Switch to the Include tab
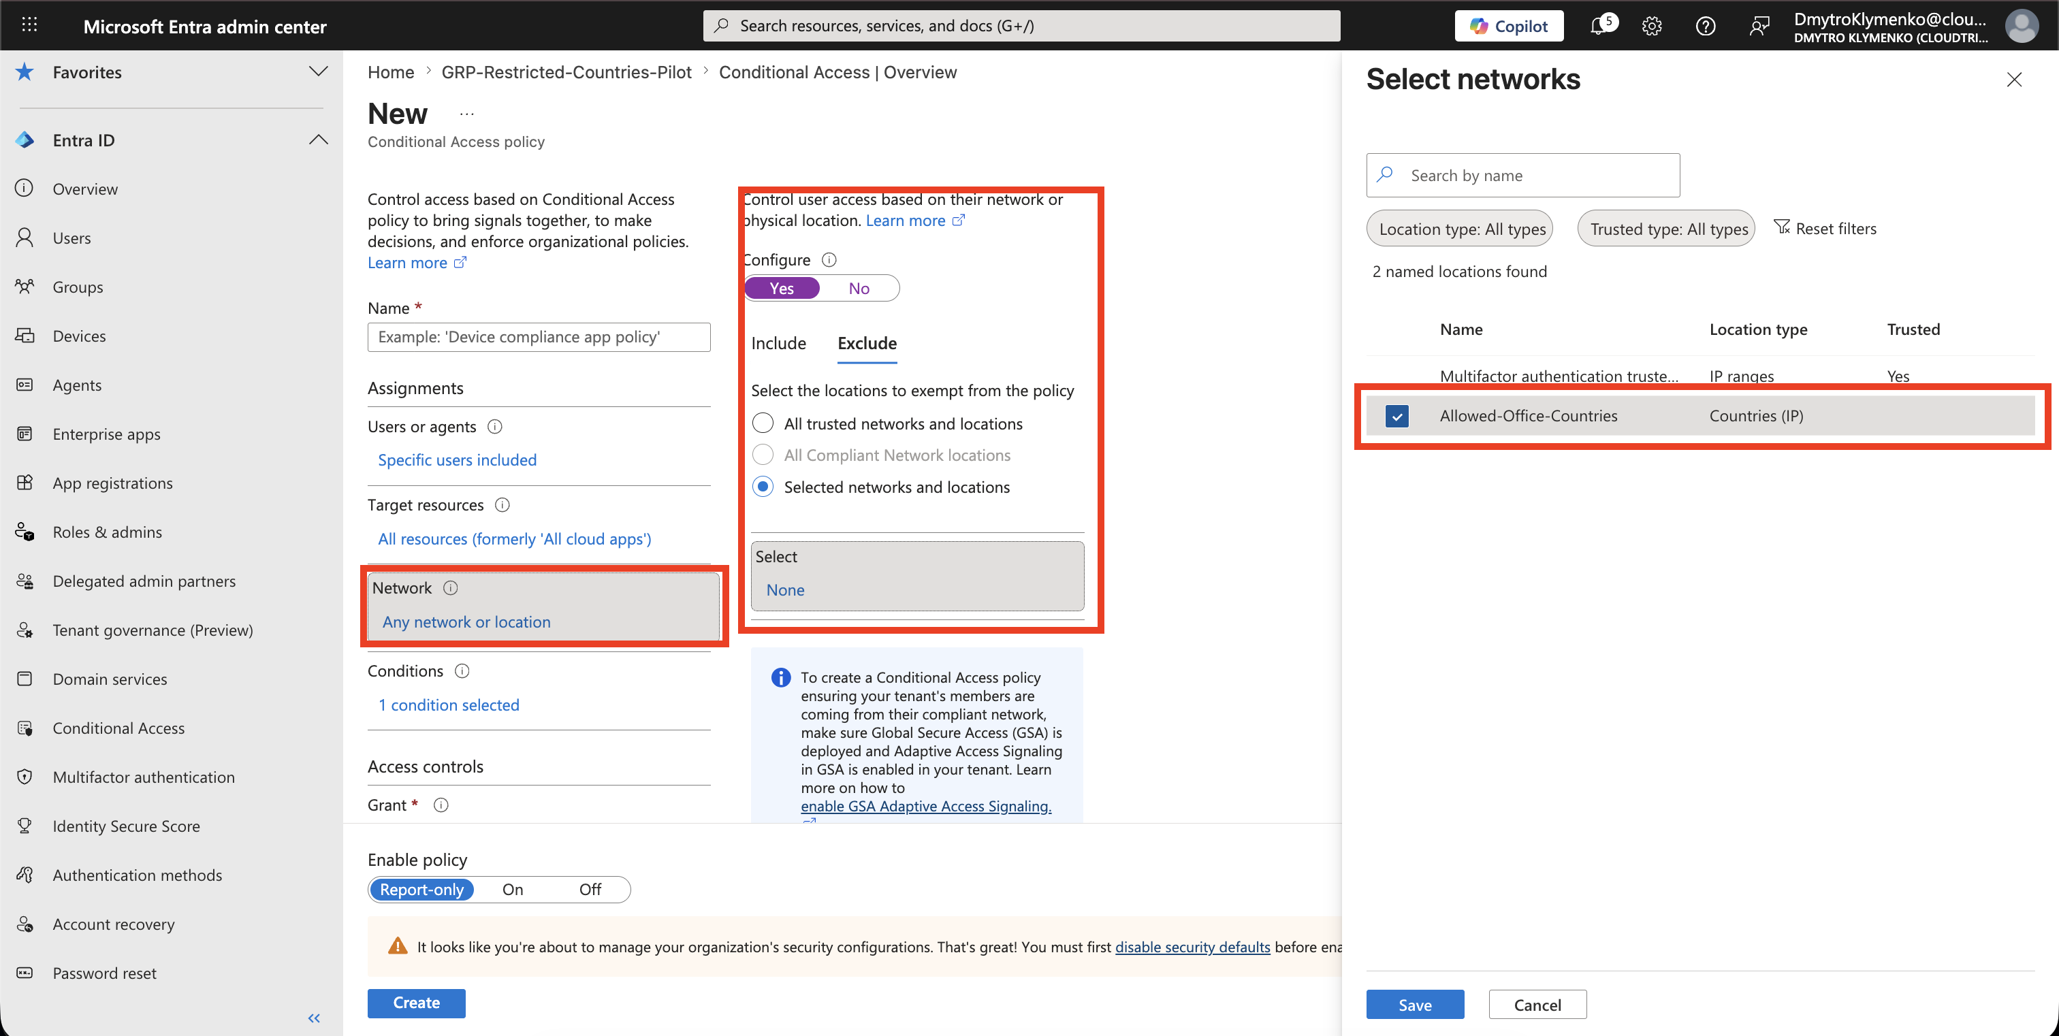 [778, 342]
